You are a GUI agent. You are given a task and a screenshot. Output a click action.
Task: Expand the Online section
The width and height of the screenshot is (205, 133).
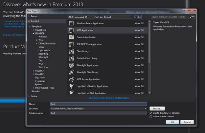(x=29, y=96)
